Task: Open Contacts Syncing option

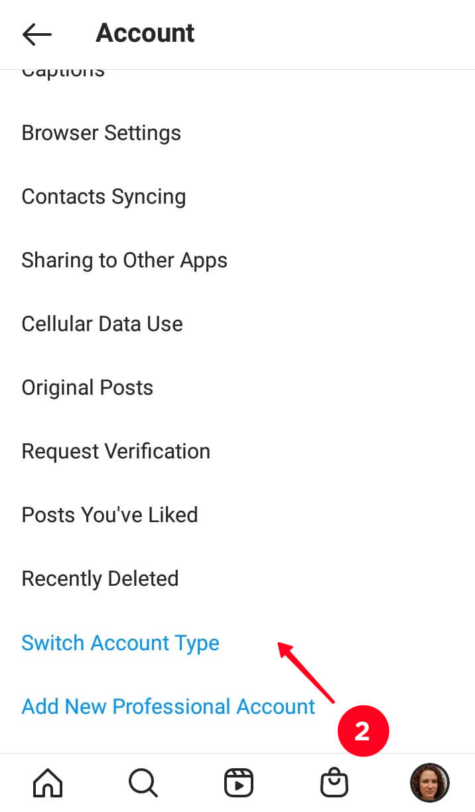Action: point(103,196)
